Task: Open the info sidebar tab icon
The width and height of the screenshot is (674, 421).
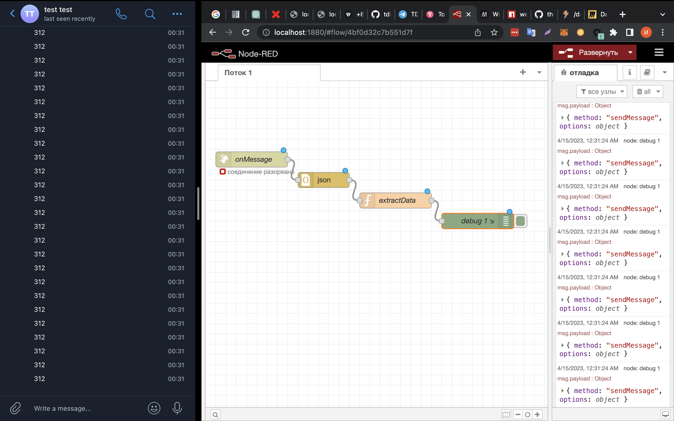Action: [629, 73]
